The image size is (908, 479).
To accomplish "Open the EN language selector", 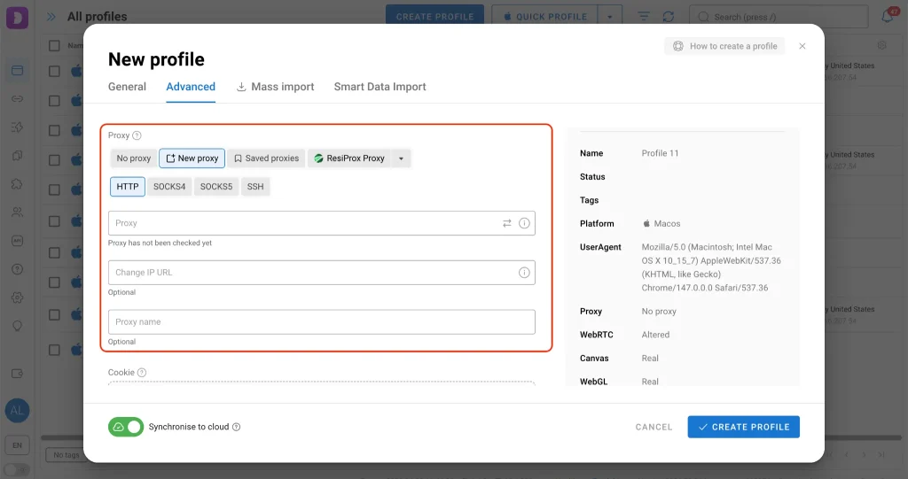I will click(x=16, y=444).
